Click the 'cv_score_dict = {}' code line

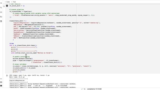pyautogui.click(x=17, y=6)
